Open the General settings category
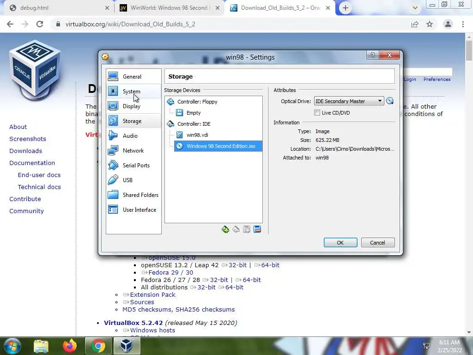473x355 pixels. 133,77
